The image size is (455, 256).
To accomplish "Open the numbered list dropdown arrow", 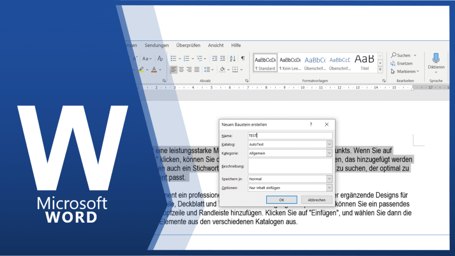I will (193, 59).
